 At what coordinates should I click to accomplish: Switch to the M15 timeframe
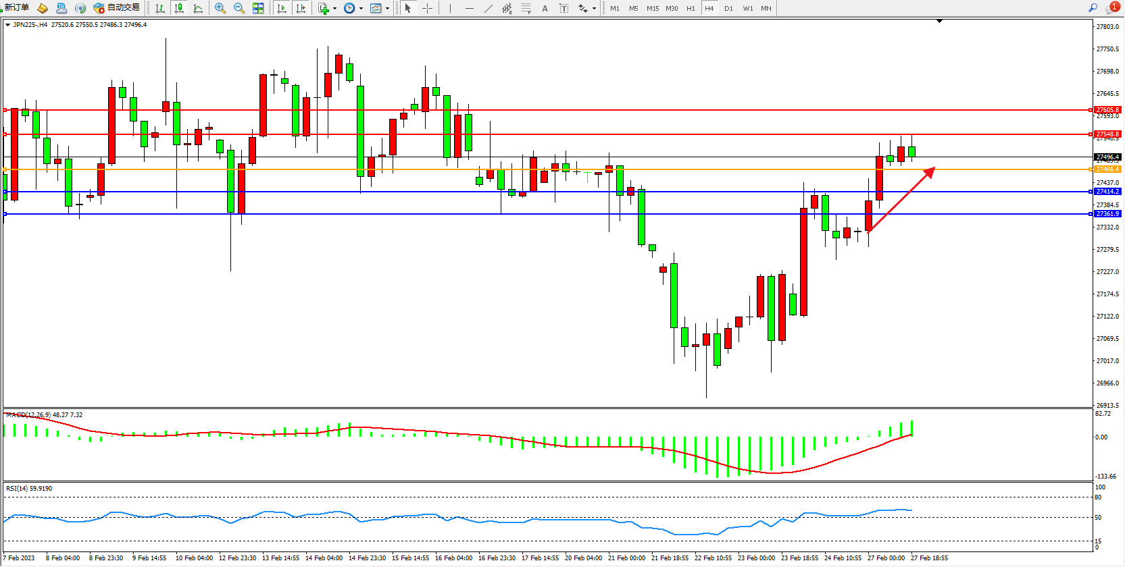point(652,8)
